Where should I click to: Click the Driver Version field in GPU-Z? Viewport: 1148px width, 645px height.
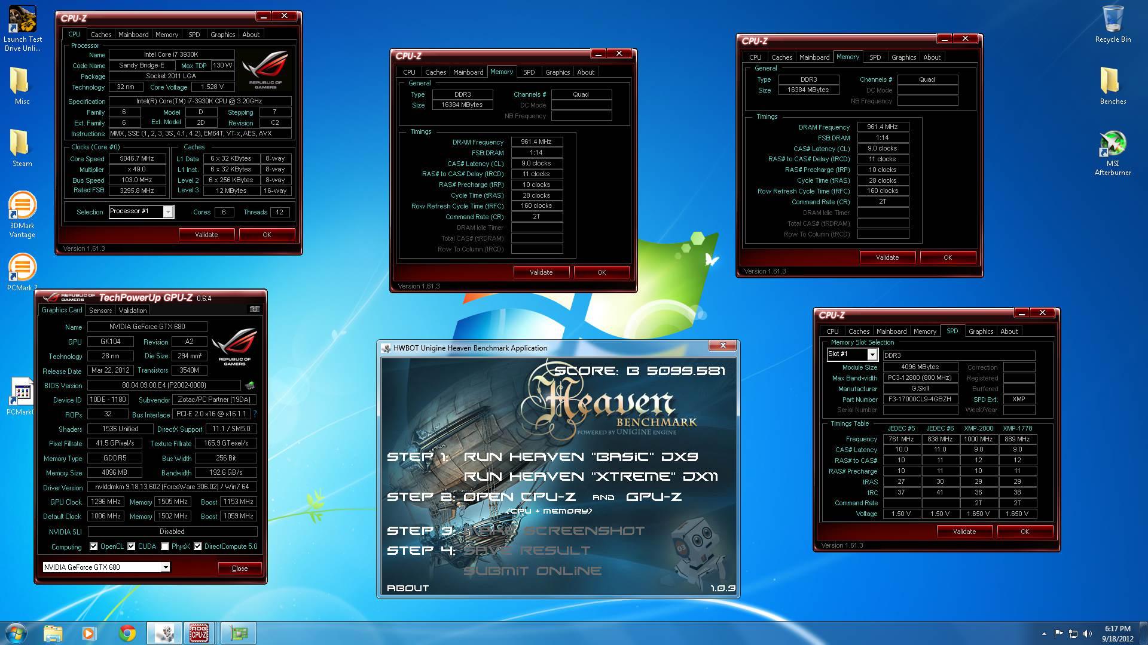pos(172,487)
